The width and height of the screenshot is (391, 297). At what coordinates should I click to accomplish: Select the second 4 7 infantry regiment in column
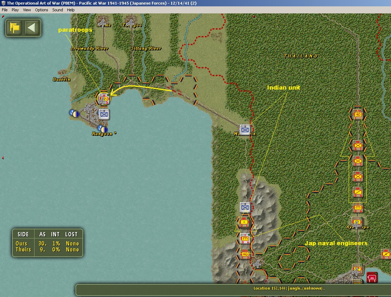coord(358,161)
